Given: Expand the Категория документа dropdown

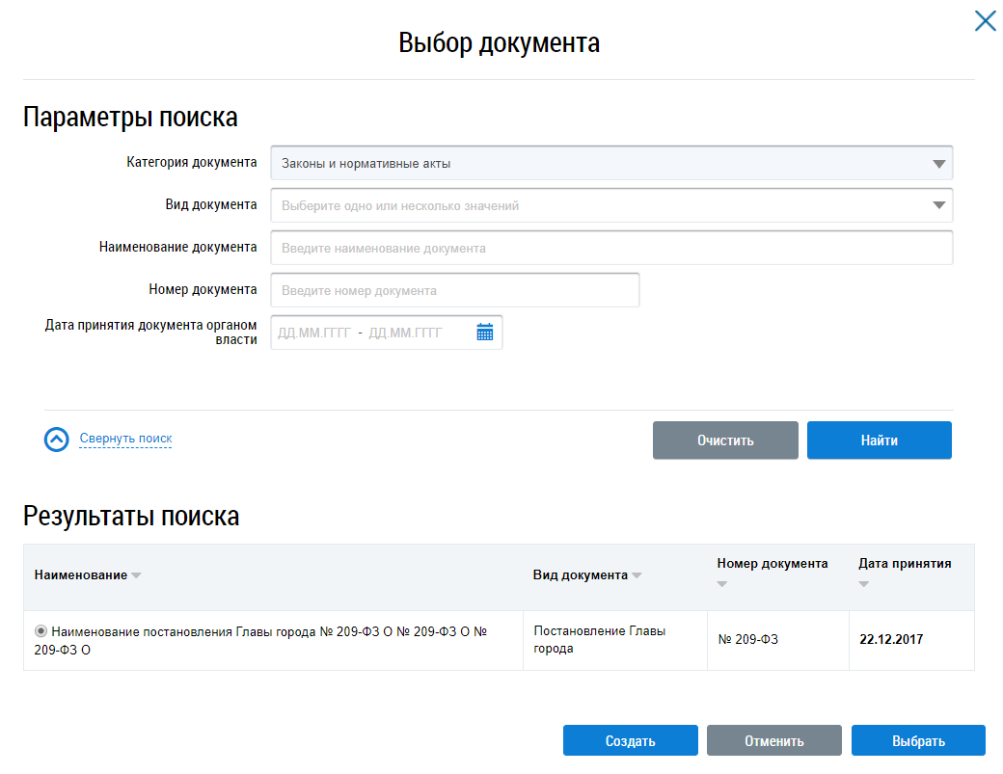Looking at the screenshot, I should tap(938, 164).
